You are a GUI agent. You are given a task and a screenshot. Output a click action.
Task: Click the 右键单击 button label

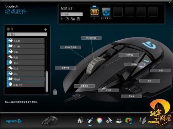click(x=65, y=68)
